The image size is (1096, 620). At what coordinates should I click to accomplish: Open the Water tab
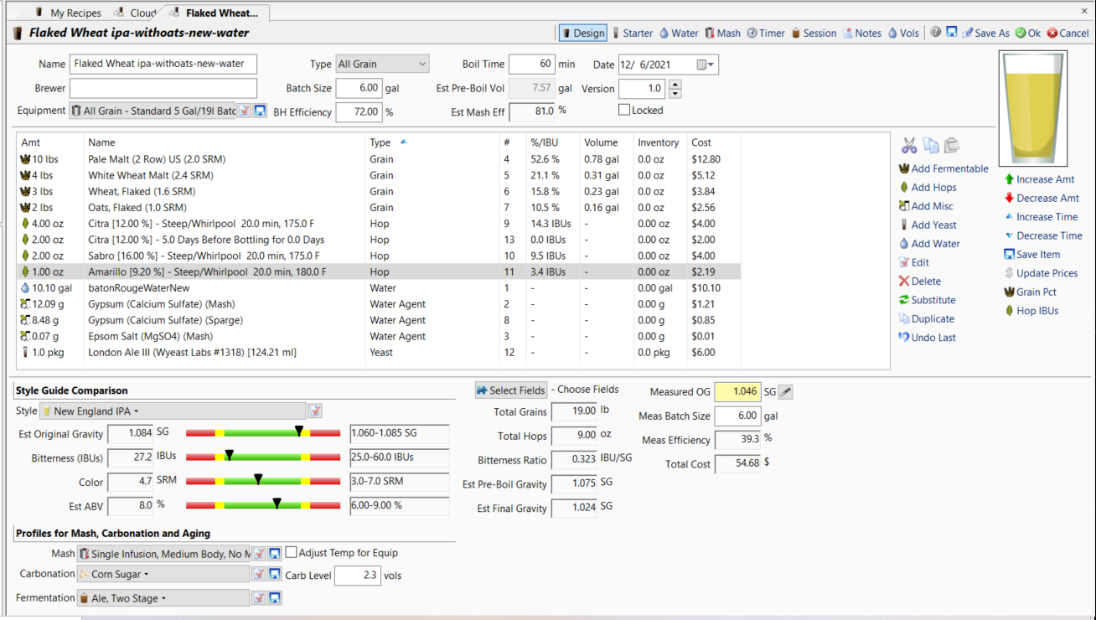[x=679, y=33]
